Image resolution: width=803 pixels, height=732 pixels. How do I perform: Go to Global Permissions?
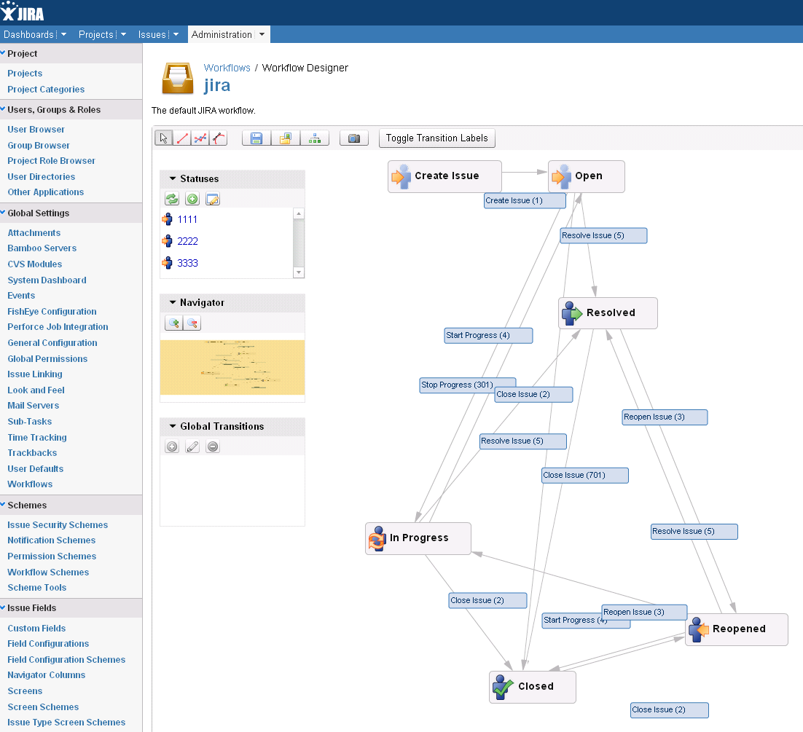(47, 359)
